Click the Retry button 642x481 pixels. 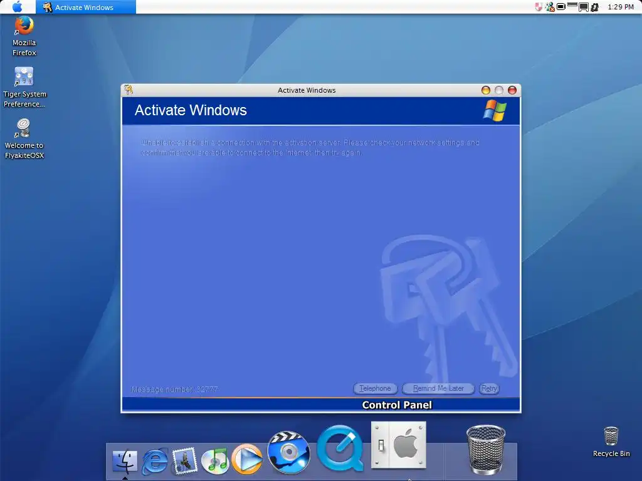point(489,388)
